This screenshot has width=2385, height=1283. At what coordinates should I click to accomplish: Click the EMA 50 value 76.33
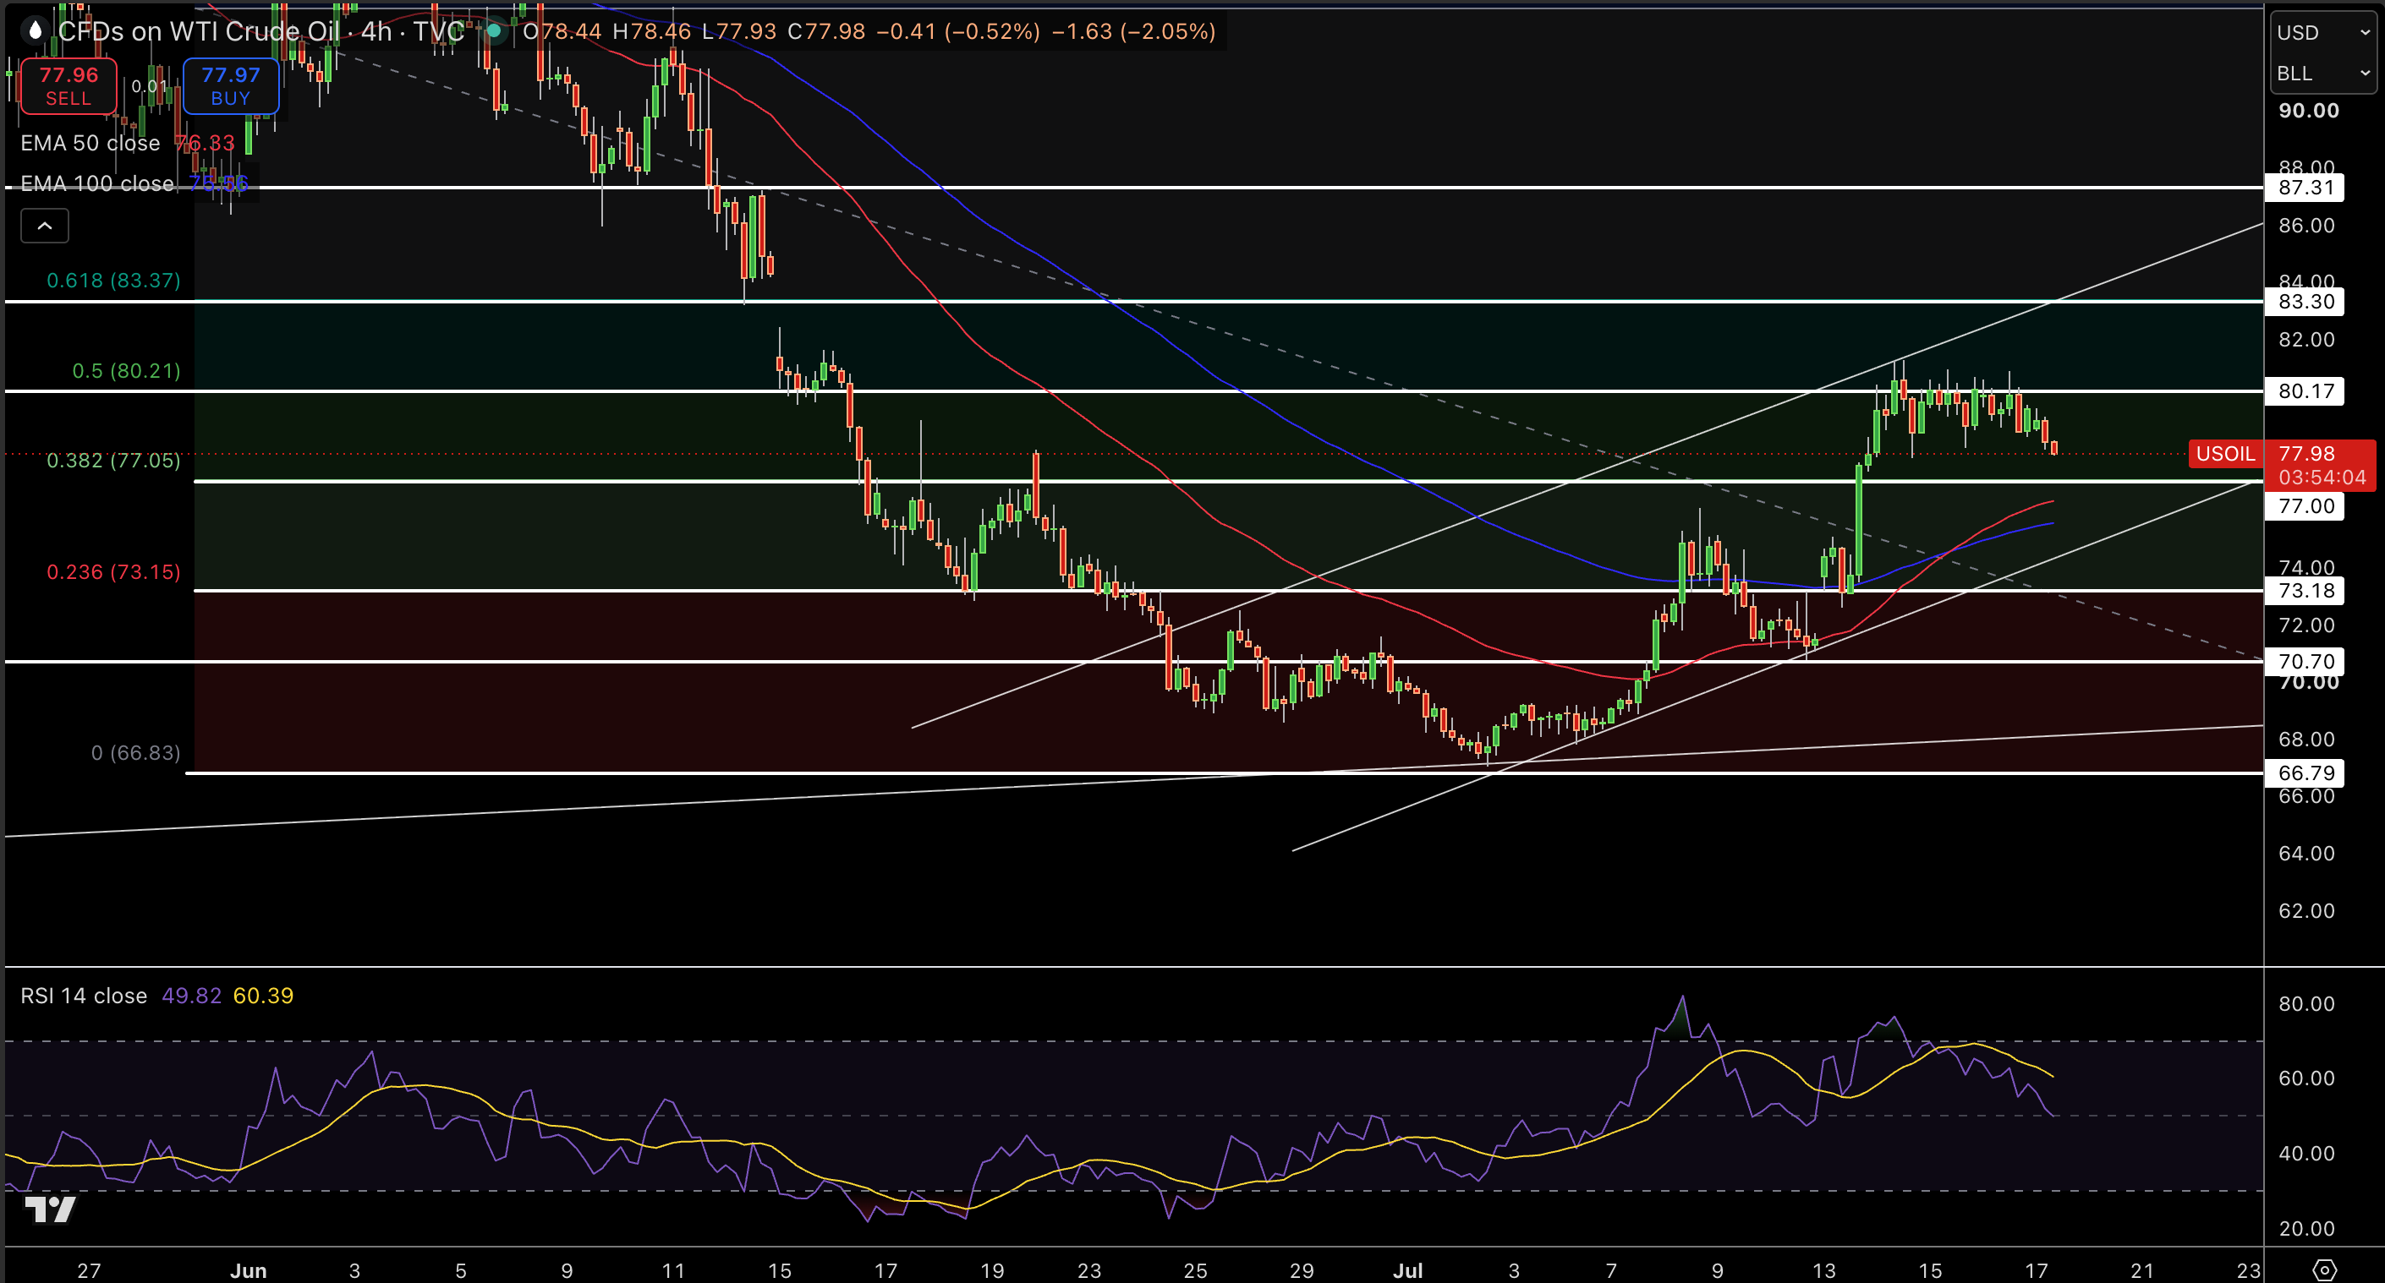[206, 144]
